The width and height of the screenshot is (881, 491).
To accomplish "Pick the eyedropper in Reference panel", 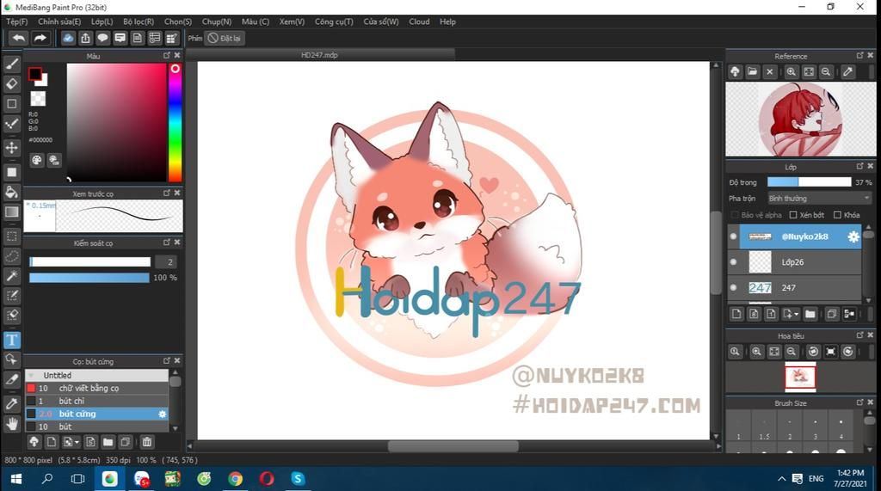I will tap(847, 72).
